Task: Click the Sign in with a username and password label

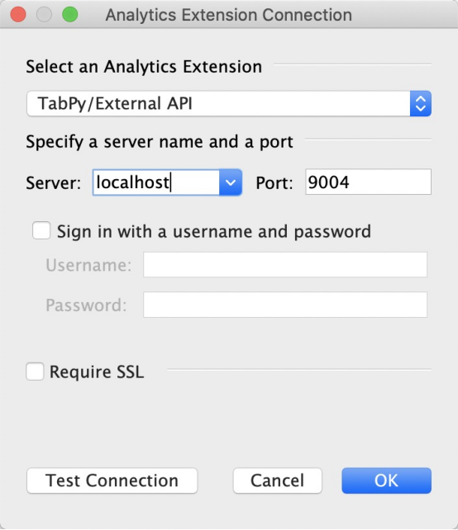Action: tap(214, 232)
